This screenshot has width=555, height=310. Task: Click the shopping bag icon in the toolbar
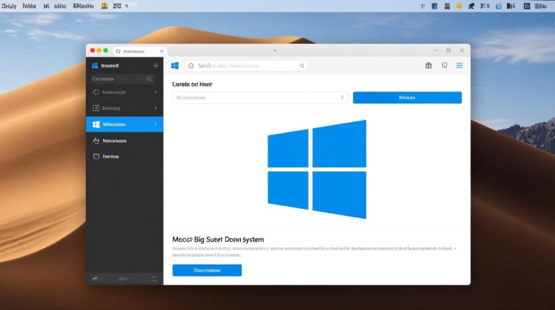(428, 65)
